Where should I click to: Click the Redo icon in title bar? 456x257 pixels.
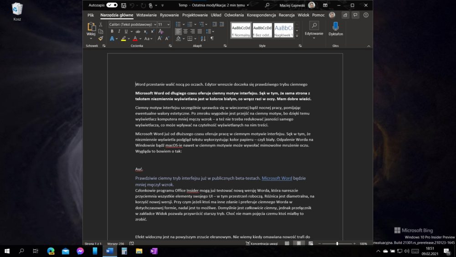click(x=143, y=5)
